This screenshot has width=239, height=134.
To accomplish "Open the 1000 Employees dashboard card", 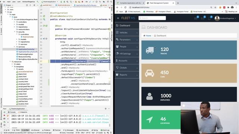I will pyautogui.click(x=189, y=96).
